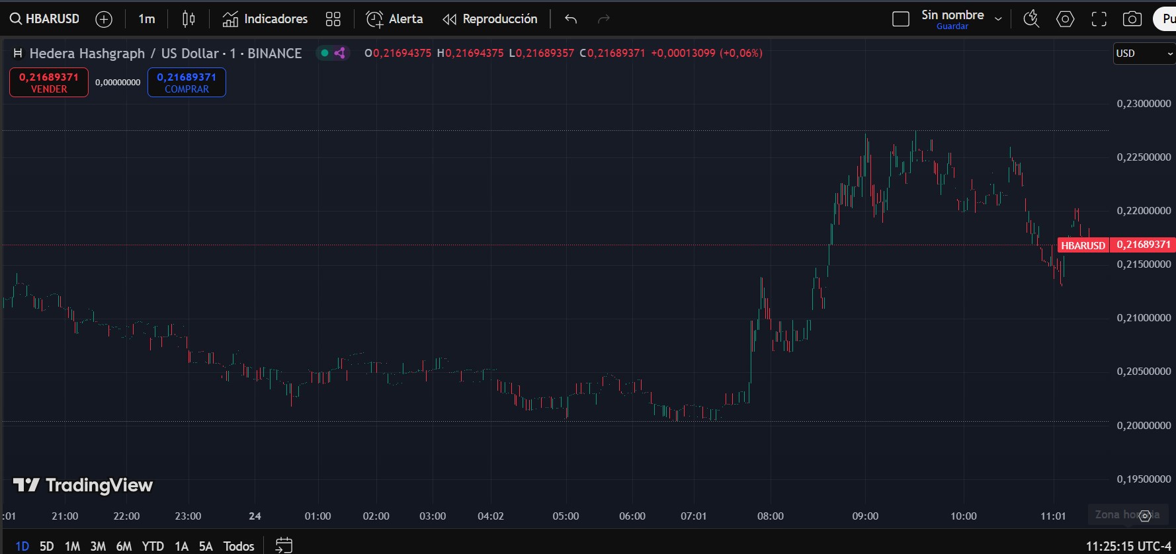This screenshot has height=554, width=1176.
Task: Open symbol search HBARUSD
Action: pyautogui.click(x=45, y=19)
